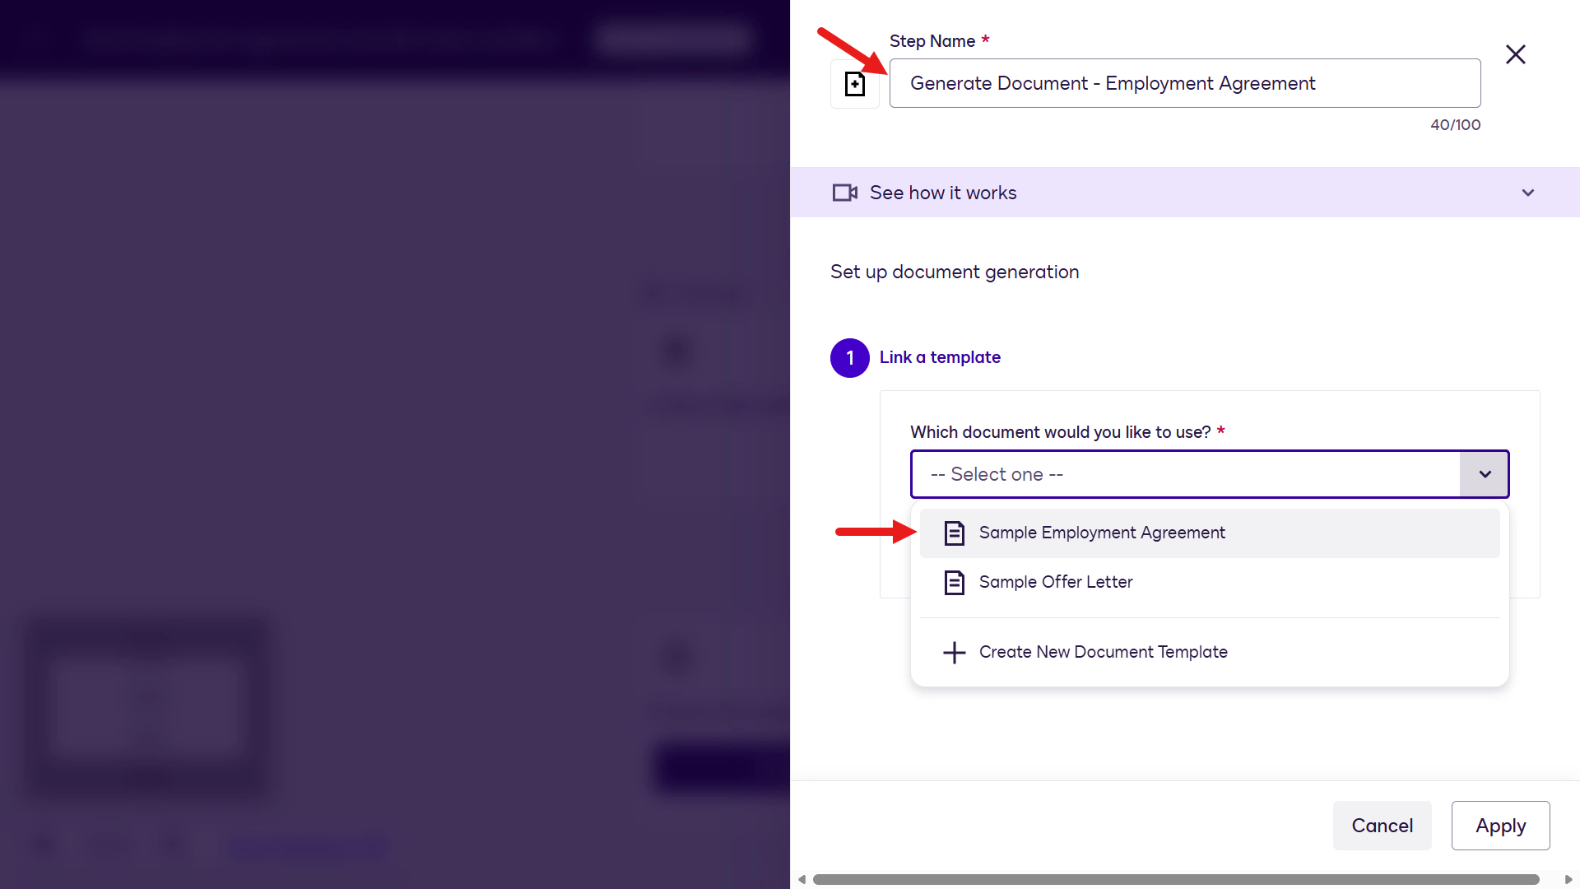Click the Sample Offer Letter document icon

pos(955,583)
